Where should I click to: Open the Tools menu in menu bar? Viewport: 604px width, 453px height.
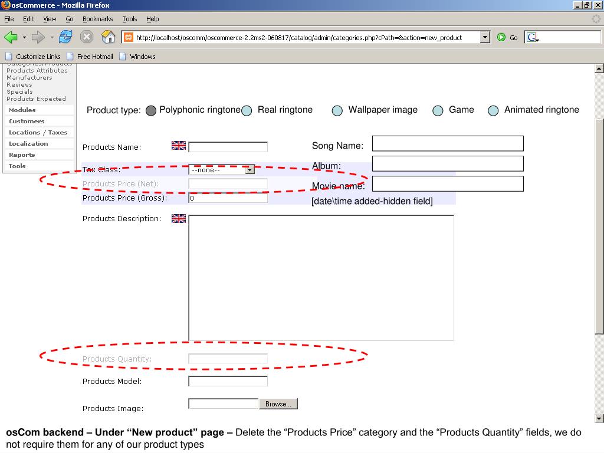click(x=129, y=19)
